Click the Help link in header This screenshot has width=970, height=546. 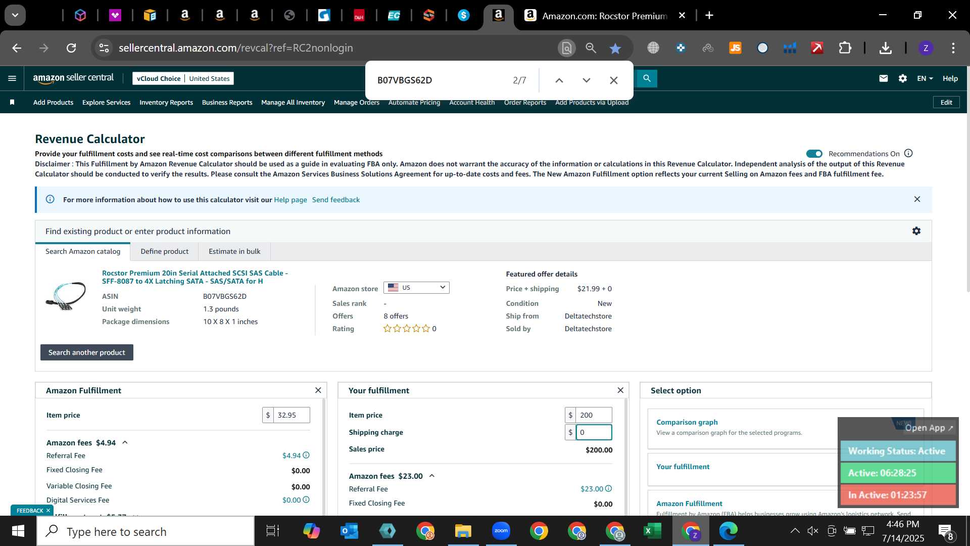pos(950,78)
